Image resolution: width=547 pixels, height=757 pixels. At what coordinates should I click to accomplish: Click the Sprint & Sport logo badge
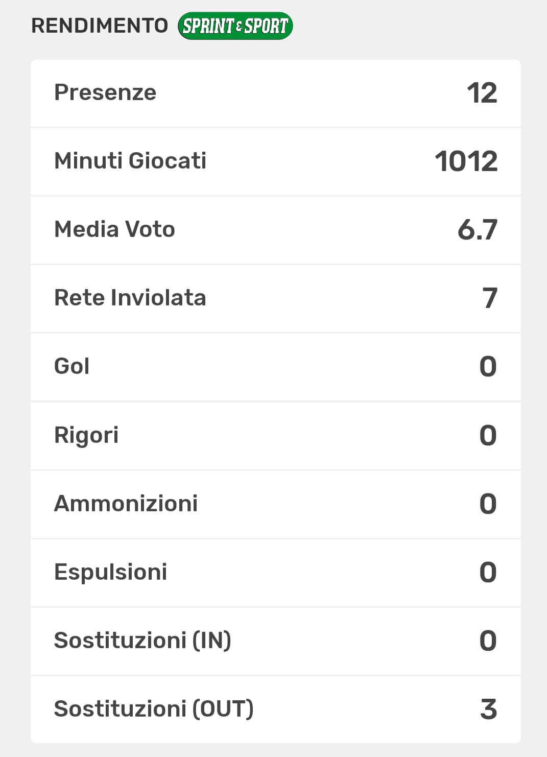tap(235, 26)
